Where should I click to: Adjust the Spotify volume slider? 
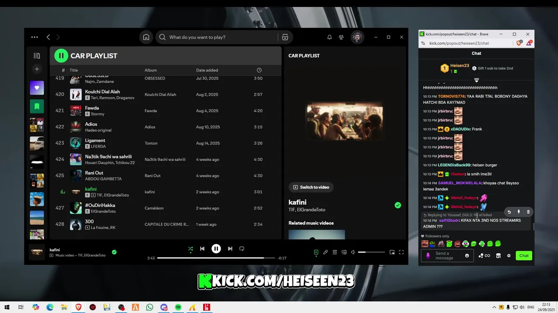(371, 252)
